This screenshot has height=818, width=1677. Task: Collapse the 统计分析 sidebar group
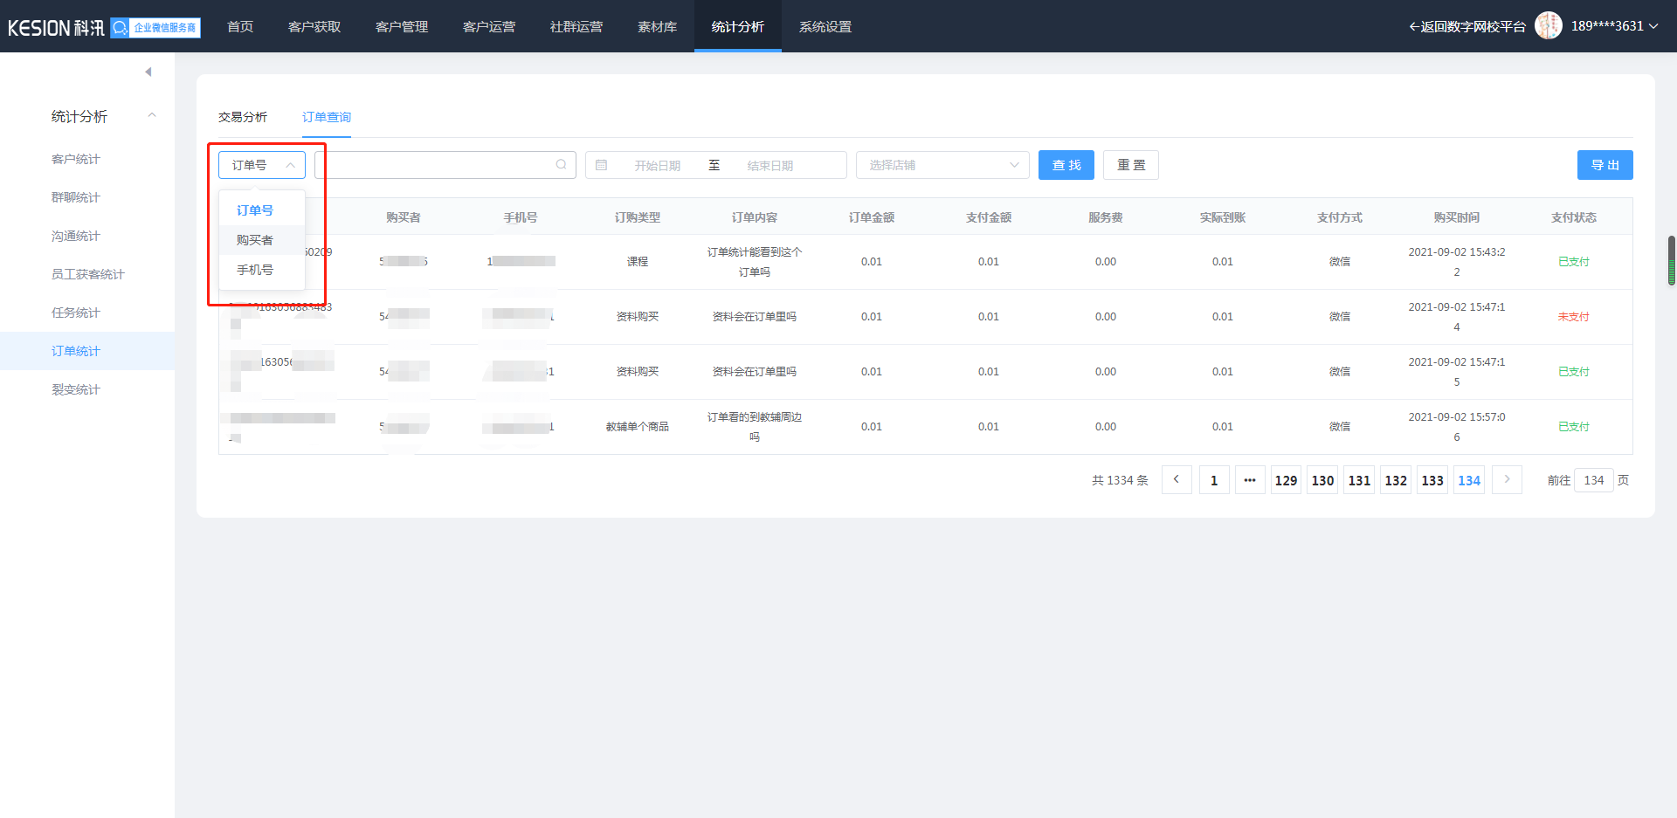coord(152,116)
